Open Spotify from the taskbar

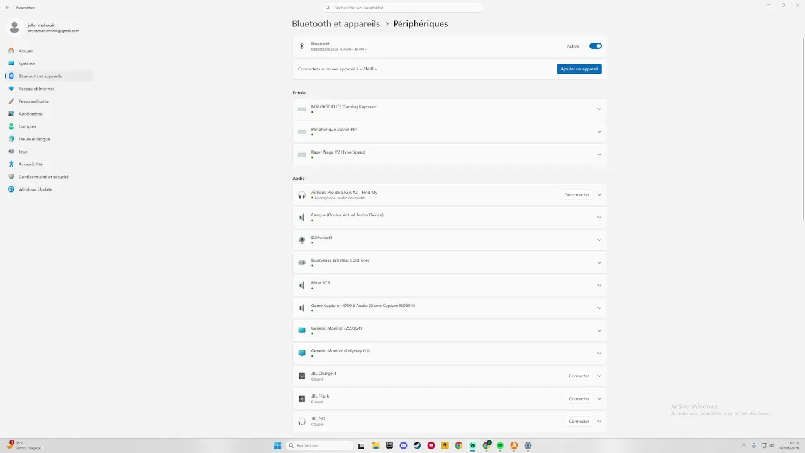click(500, 445)
